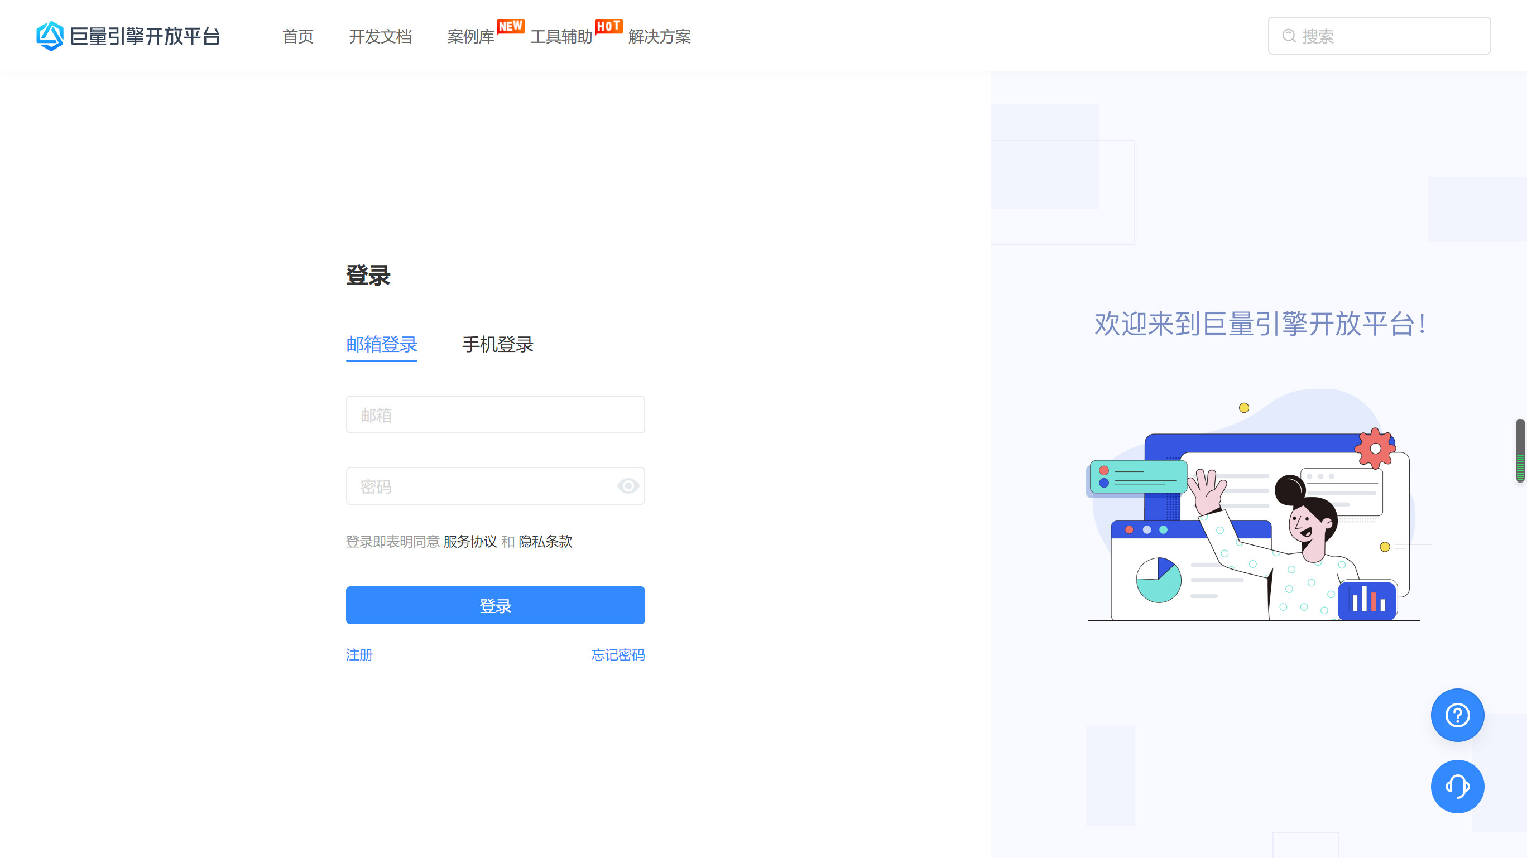This screenshot has width=1527, height=858.
Task: Open the 服务协议 link
Action: (470, 542)
